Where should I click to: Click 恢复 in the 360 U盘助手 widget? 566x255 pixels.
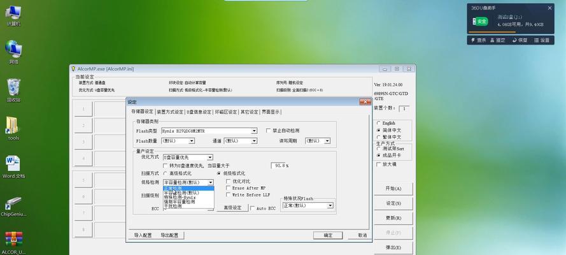pos(520,40)
